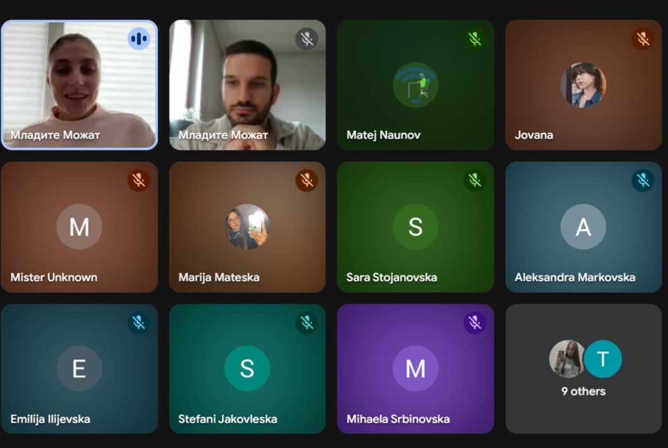
Task: Select the speaking woman's video tile
Action: point(79,85)
